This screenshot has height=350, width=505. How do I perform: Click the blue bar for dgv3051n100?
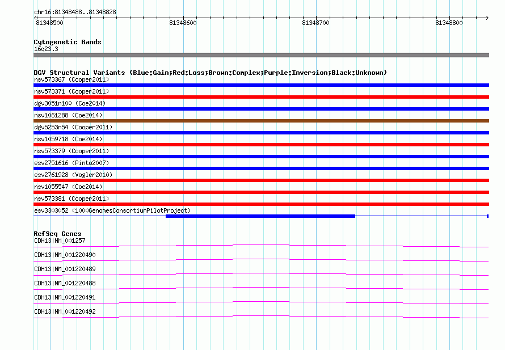tap(261, 109)
